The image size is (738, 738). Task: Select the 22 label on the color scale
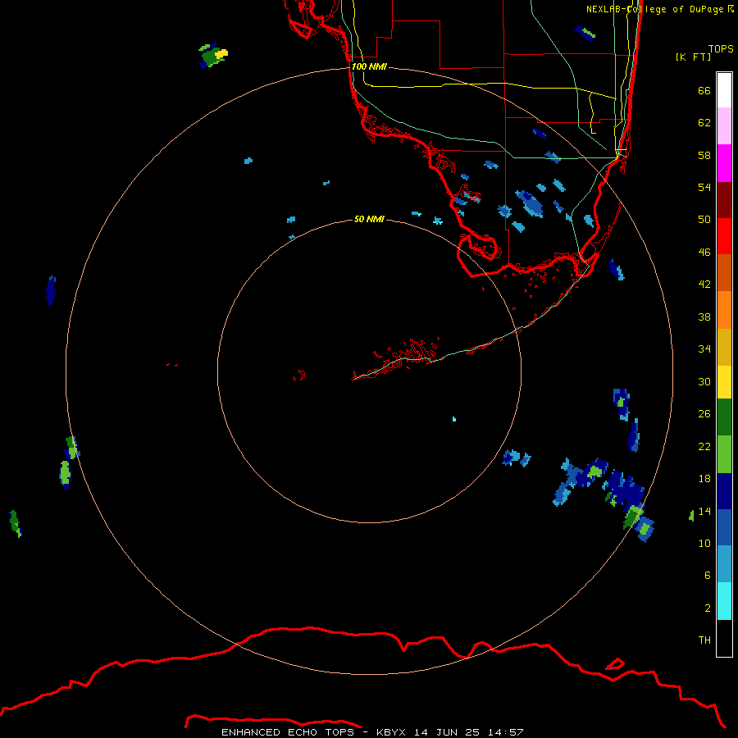pyautogui.click(x=704, y=447)
